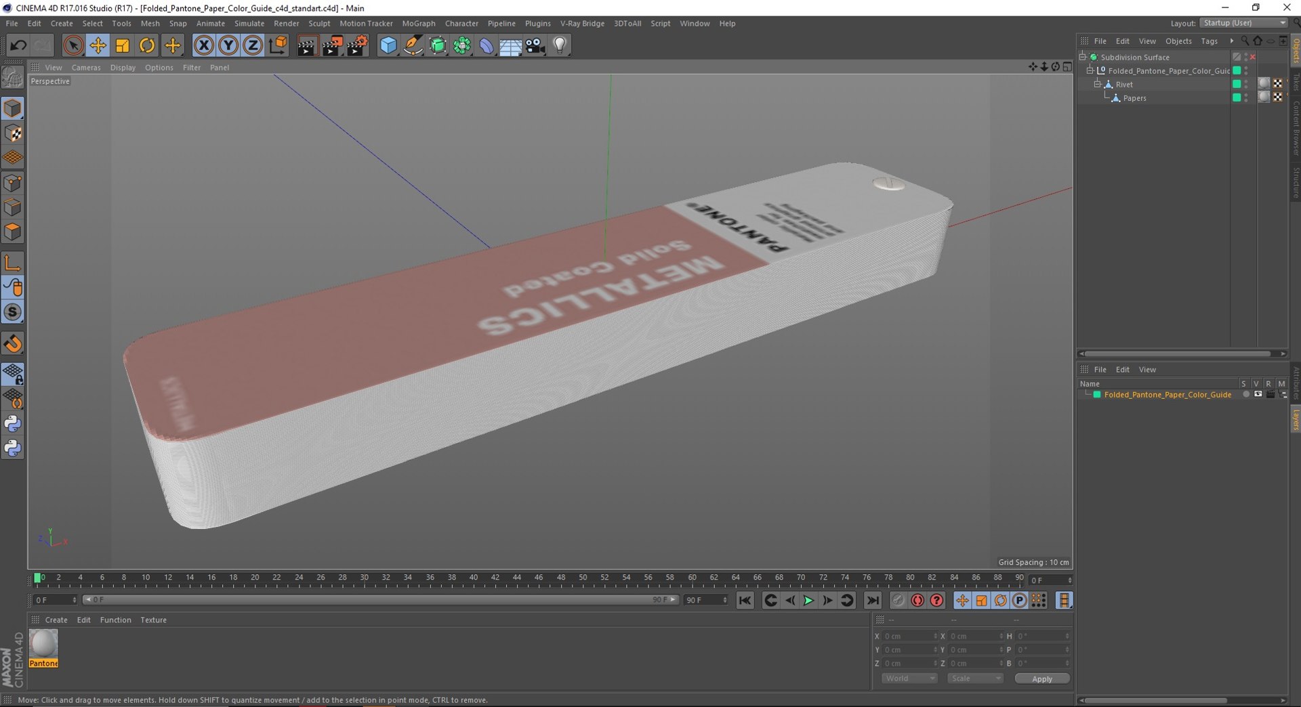Select the Pantone material swatch
This screenshot has height=707, width=1301.
(x=43, y=644)
